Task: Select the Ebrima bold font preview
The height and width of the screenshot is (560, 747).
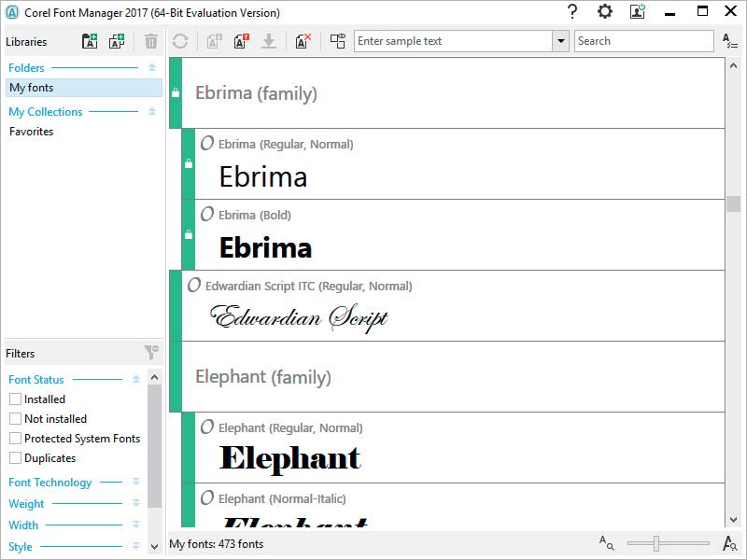Action: [265, 247]
